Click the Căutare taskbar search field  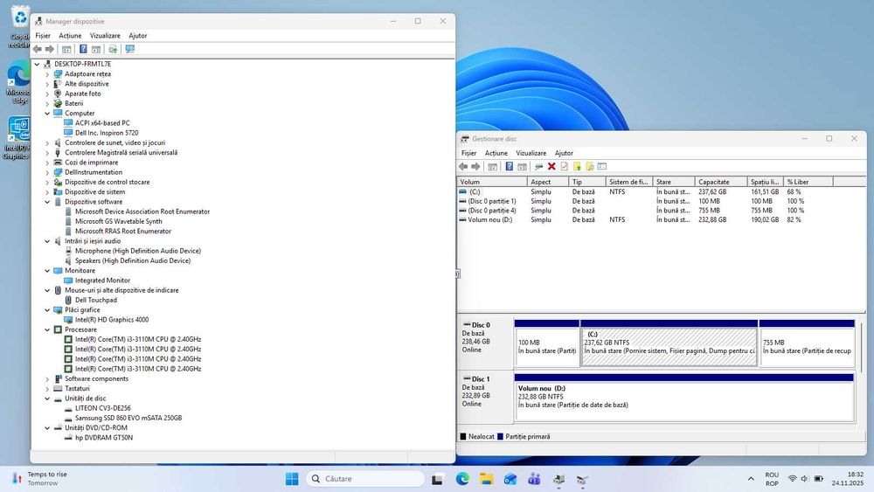(x=365, y=479)
